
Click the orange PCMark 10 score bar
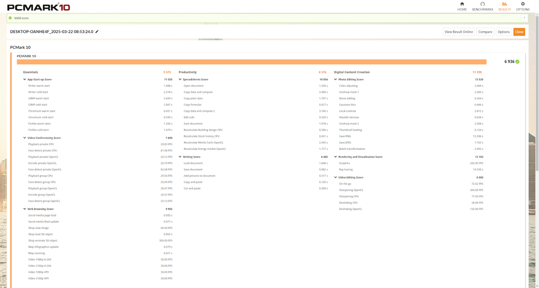(x=251, y=62)
